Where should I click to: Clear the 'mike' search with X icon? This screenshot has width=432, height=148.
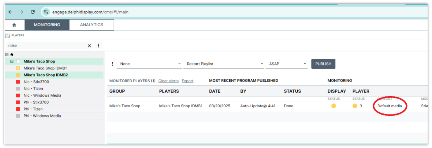(x=89, y=46)
